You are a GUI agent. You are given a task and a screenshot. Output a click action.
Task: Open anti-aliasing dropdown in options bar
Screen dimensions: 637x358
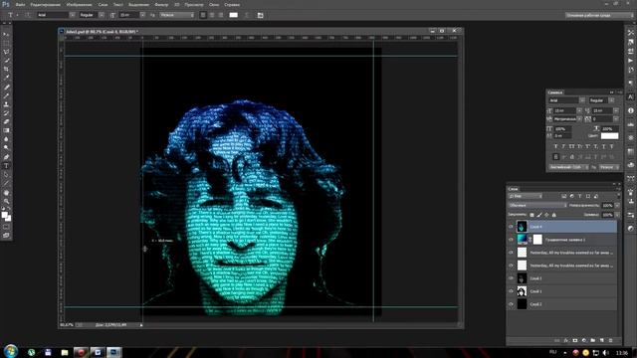click(177, 15)
